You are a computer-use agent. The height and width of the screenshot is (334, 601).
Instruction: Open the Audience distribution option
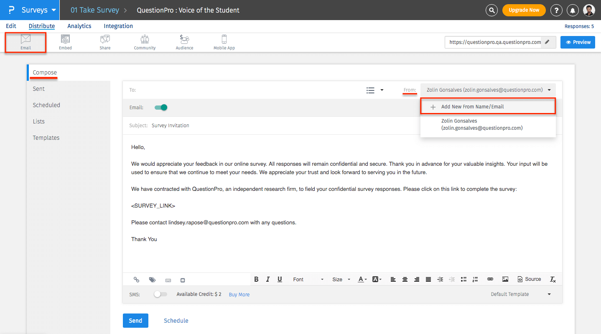[x=184, y=42]
